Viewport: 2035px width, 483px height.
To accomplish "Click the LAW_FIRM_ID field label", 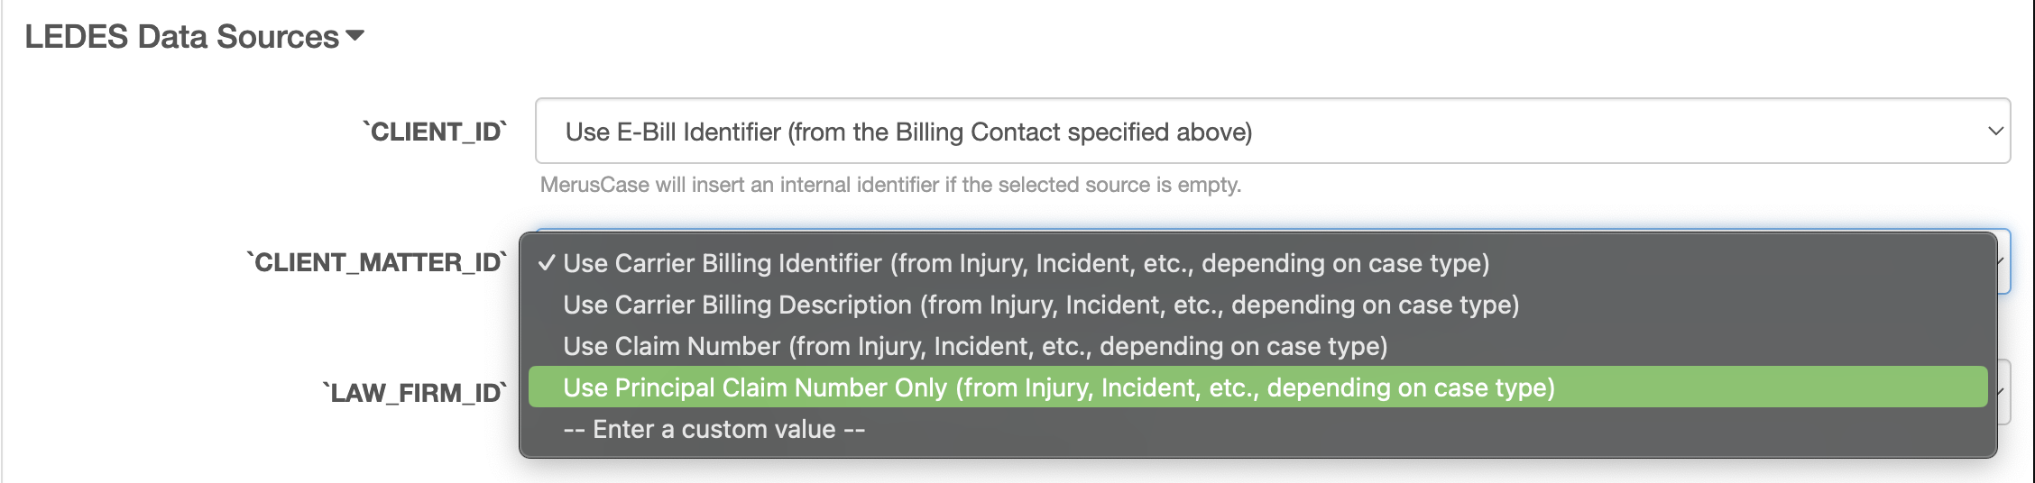I will [415, 393].
